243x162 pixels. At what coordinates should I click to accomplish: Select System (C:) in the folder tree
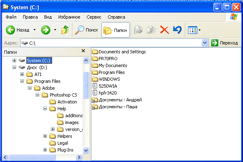pyautogui.click(x=39, y=61)
